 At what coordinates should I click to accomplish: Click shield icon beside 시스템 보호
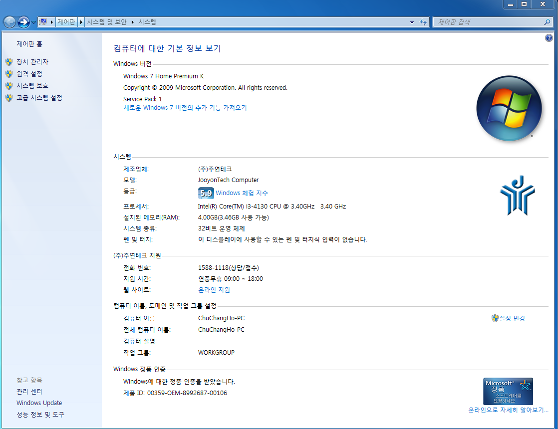coord(9,86)
